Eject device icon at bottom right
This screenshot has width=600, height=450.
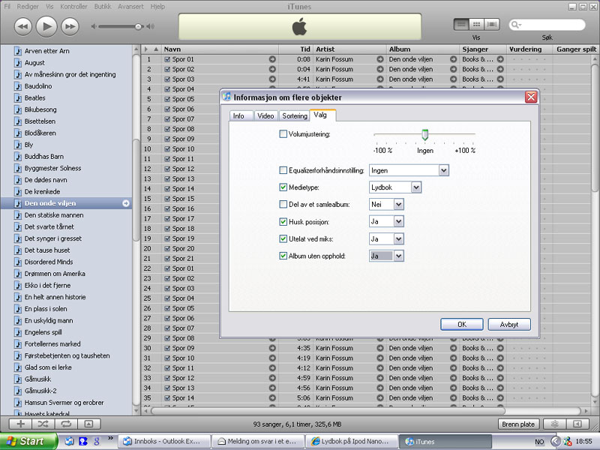click(x=577, y=424)
